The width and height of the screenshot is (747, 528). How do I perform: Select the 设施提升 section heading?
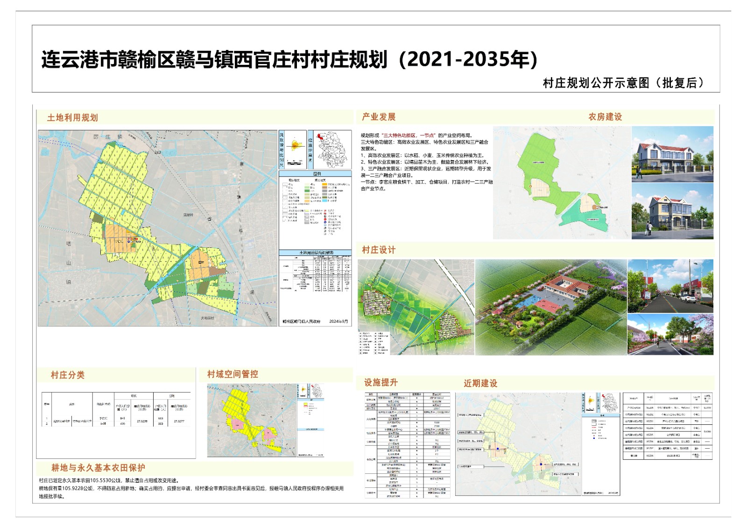(381, 382)
